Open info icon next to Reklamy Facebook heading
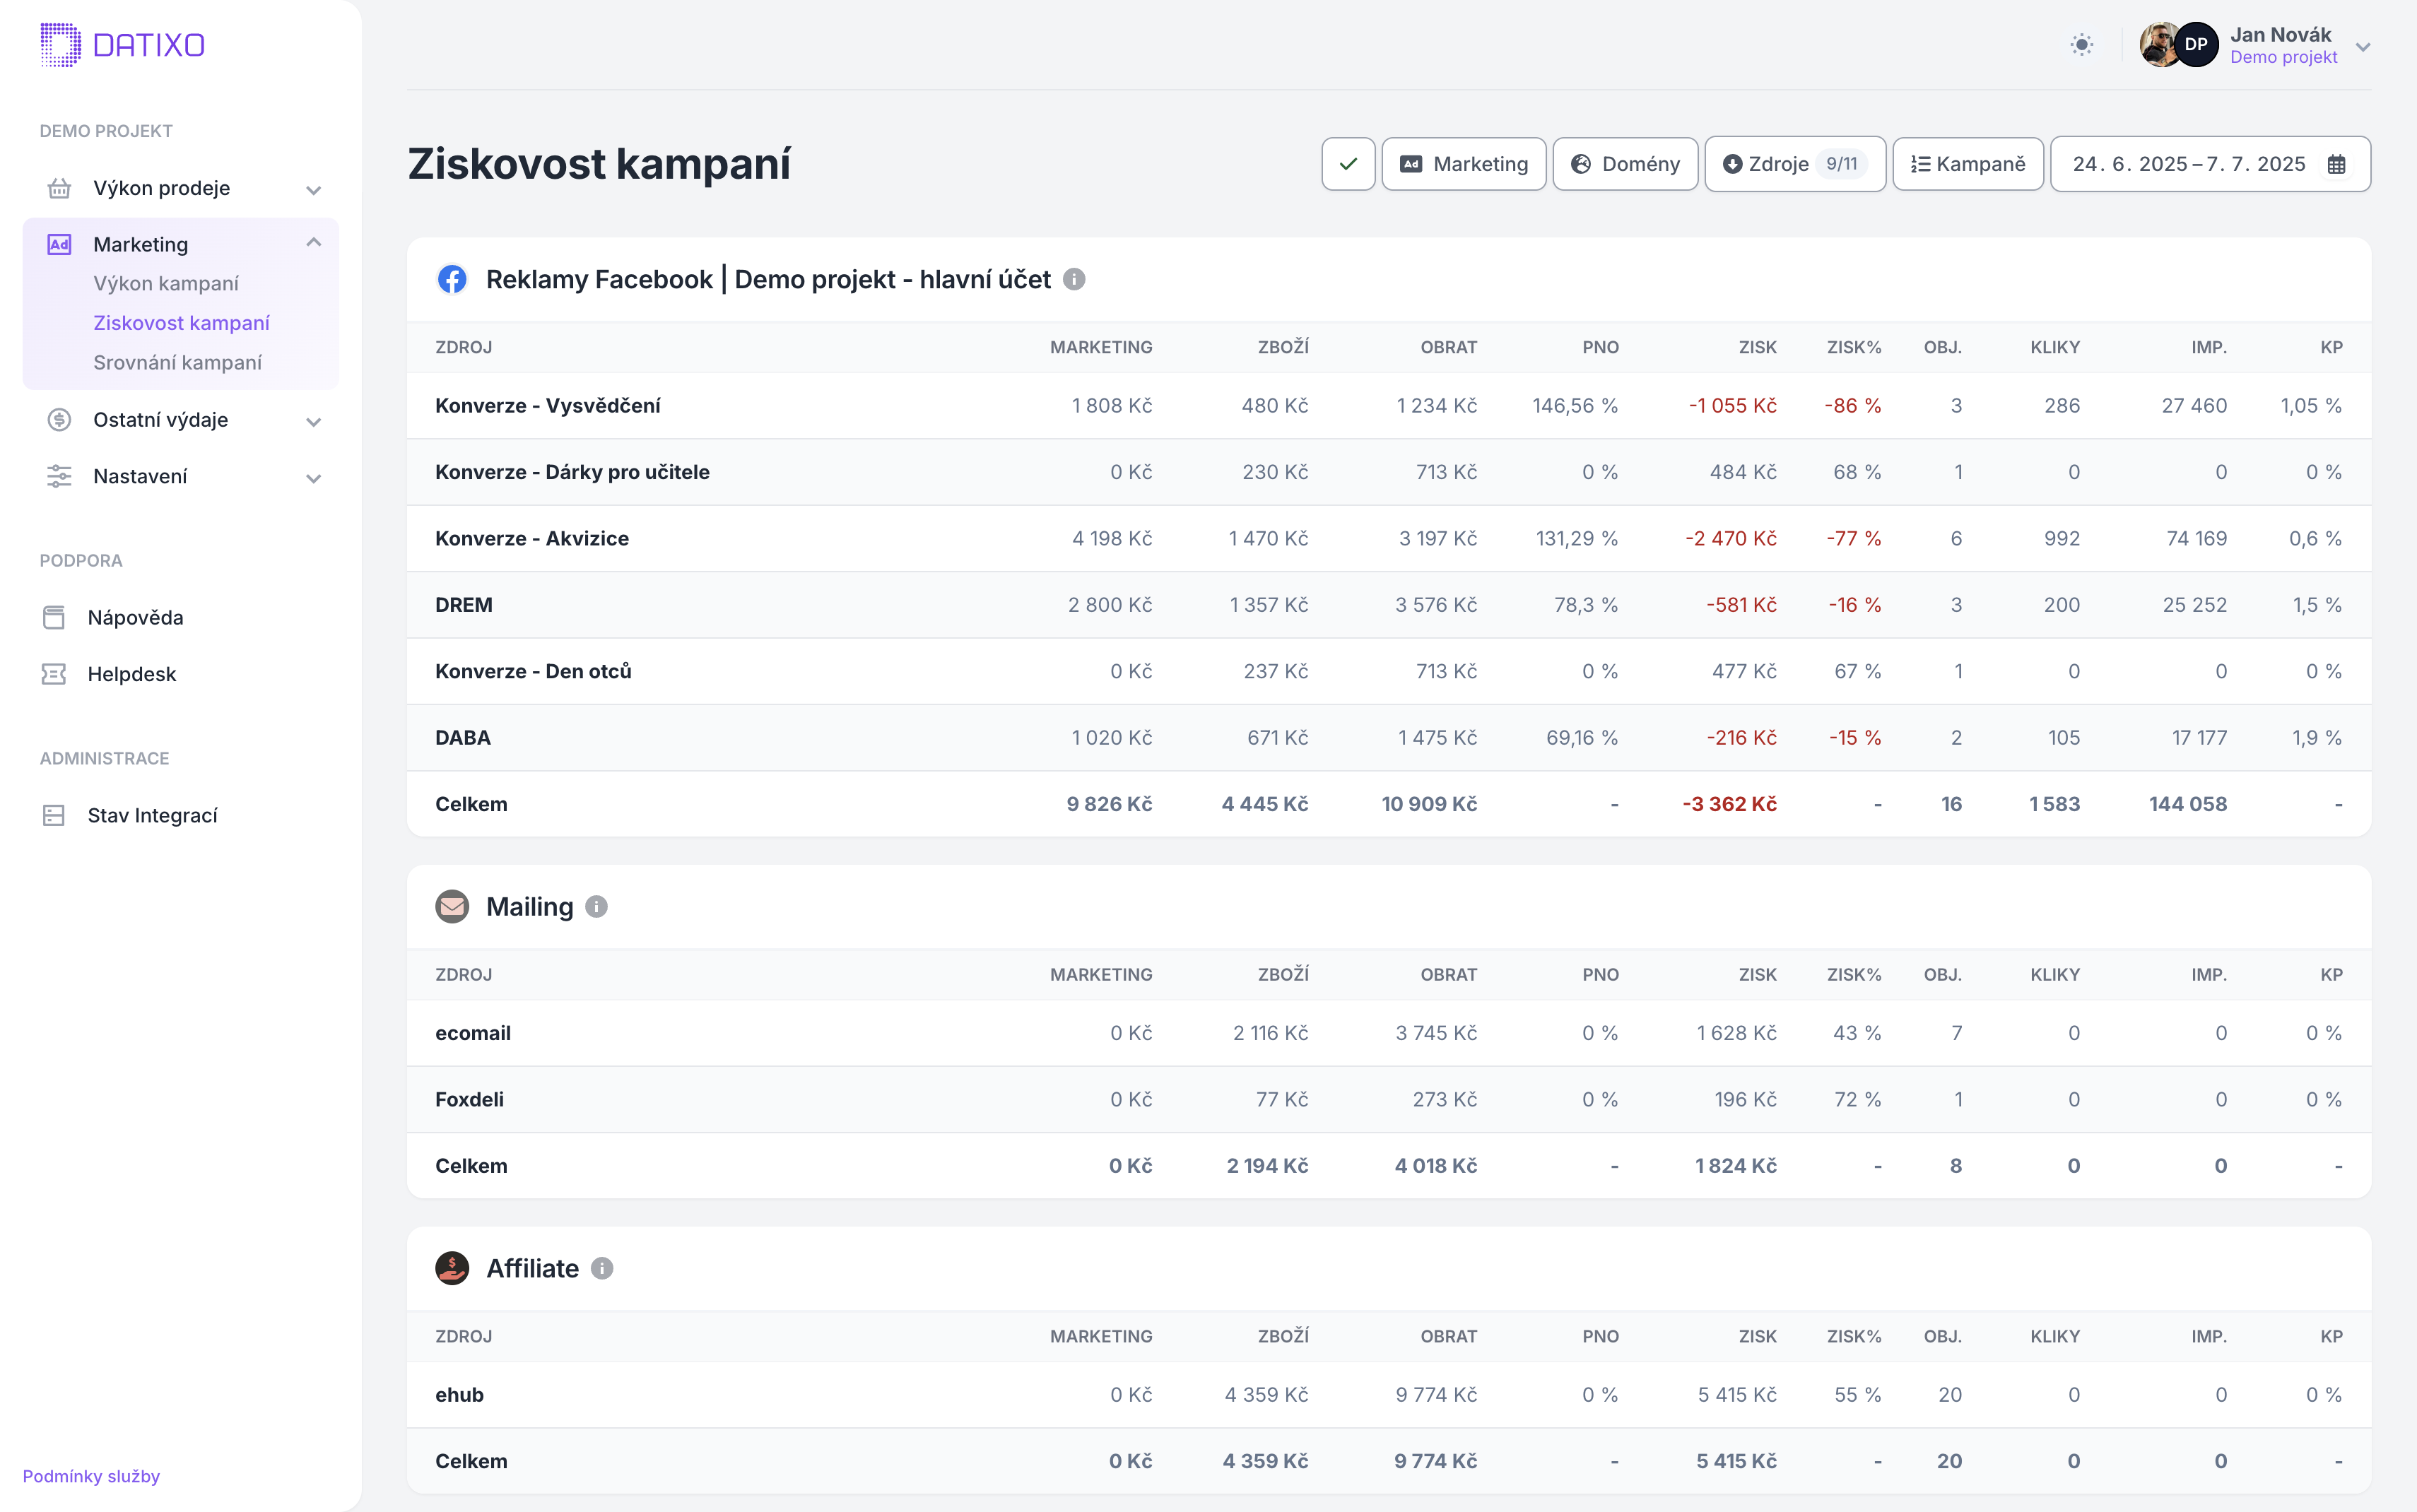2417x1512 pixels. [1074, 279]
